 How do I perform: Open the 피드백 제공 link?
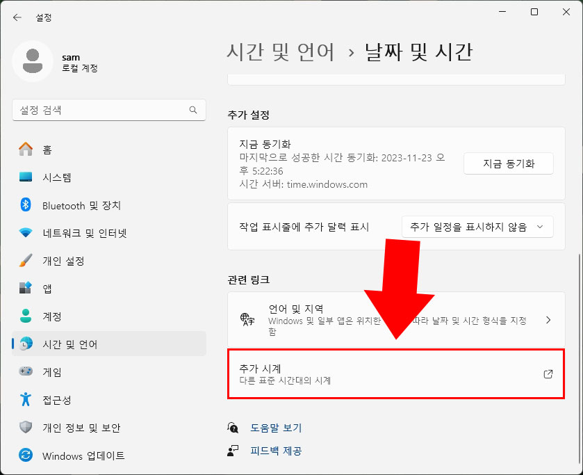tap(275, 451)
